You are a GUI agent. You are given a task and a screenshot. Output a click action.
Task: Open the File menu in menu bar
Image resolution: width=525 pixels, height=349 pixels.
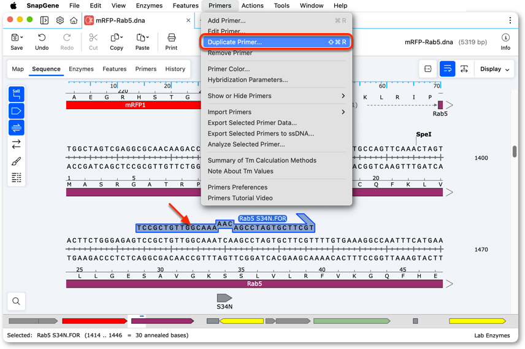(74, 6)
